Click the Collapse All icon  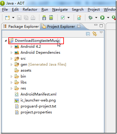[88, 34]
